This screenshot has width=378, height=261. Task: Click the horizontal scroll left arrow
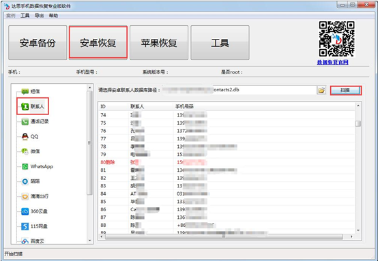[x=102, y=236]
